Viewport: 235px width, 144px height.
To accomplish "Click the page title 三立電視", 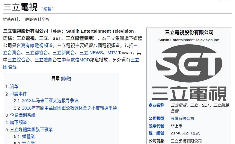I will tap(20, 7).
